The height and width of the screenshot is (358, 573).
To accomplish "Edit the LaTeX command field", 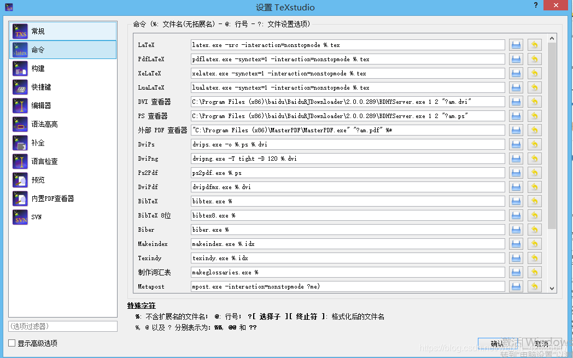I will click(x=348, y=45).
